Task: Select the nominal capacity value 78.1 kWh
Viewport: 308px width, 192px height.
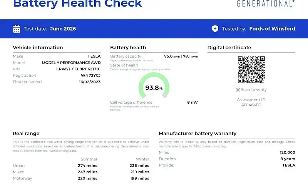Action: [x=190, y=56]
